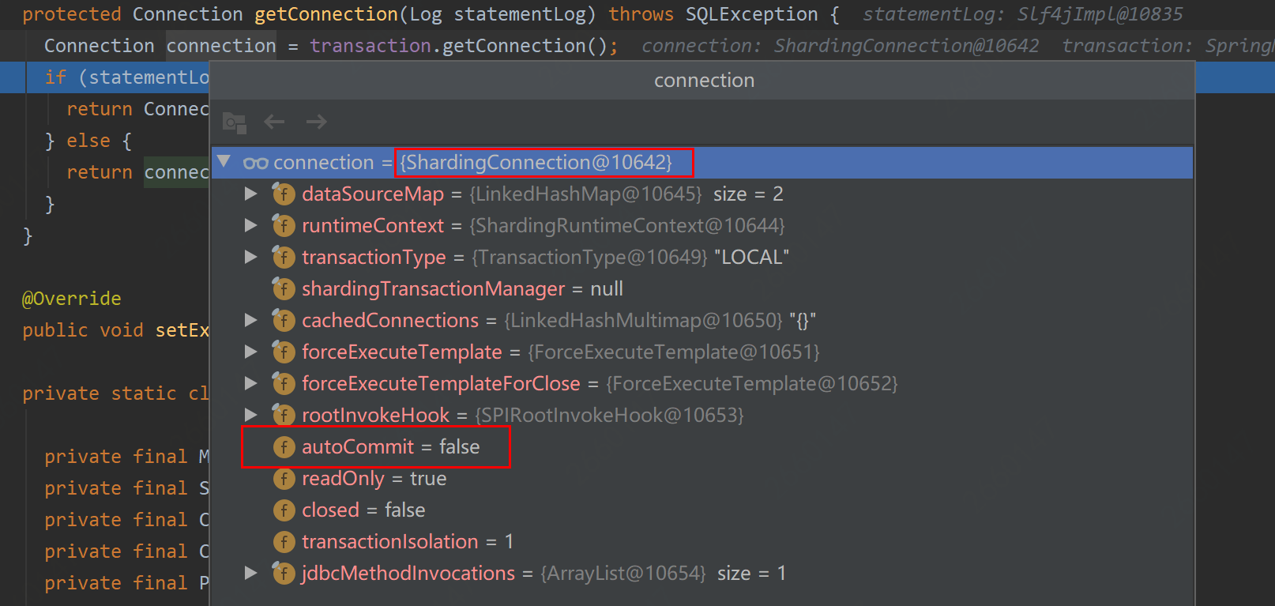Click the field icon next to autoCommit
Viewport: 1275px width, 606px height.
(x=284, y=447)
